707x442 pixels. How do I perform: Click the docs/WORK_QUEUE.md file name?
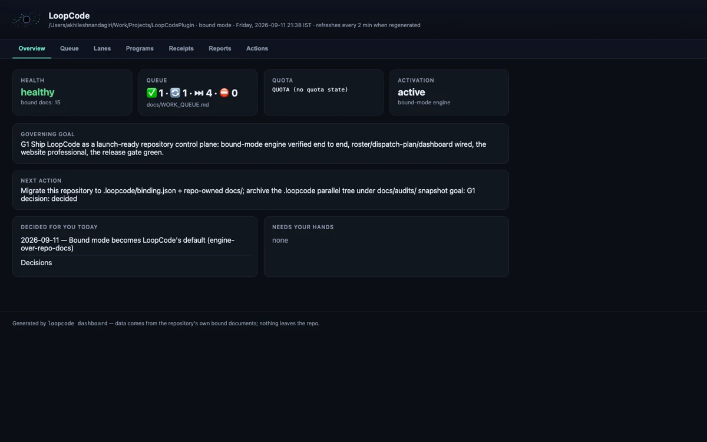tap(178, 105)
